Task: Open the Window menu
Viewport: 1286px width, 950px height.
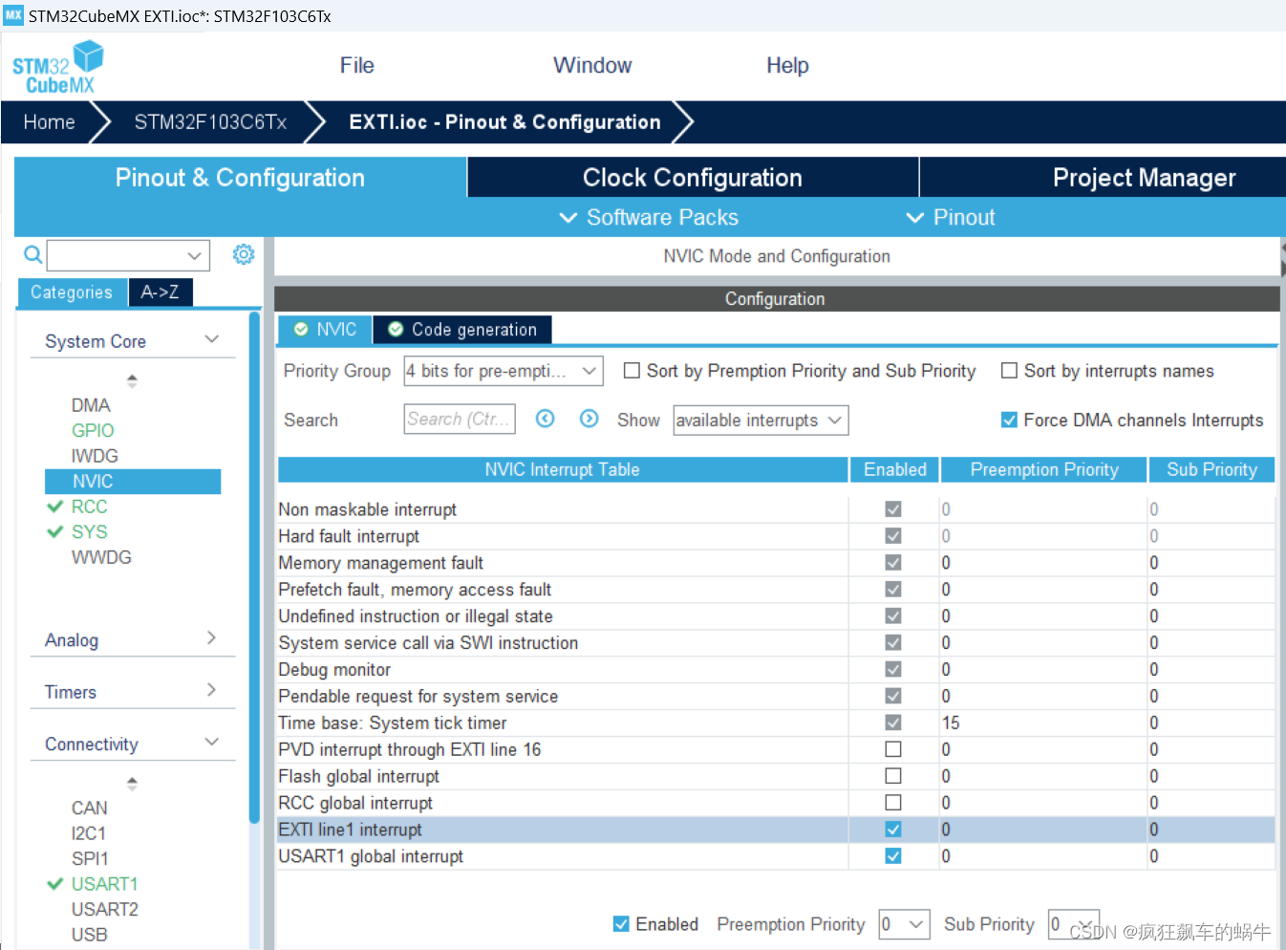Action: point(592,65)
